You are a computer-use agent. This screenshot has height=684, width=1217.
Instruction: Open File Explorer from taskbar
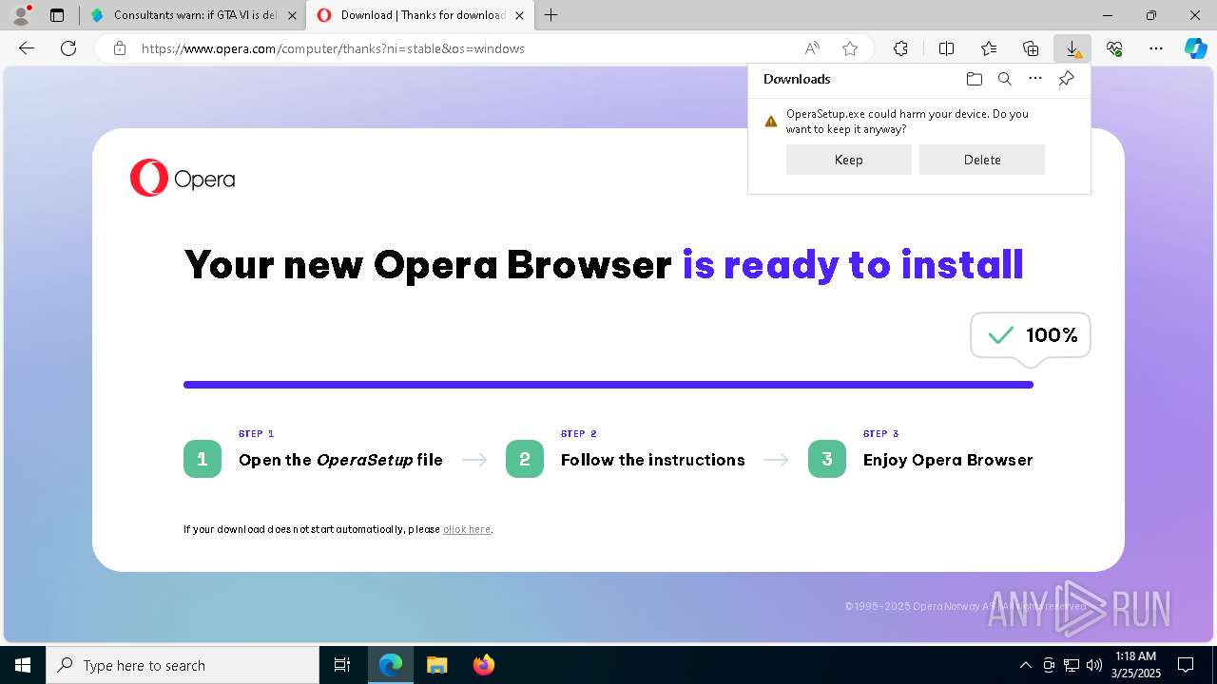[436, 665]
